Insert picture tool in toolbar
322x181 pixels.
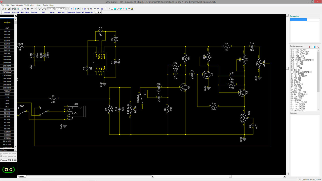coord(132,9)
